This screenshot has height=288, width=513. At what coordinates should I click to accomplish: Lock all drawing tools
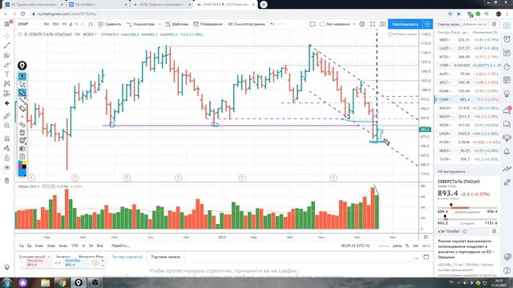click(7, 158)
